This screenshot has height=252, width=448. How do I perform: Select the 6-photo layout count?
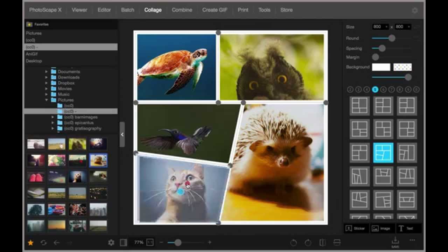tap(383, 90)
